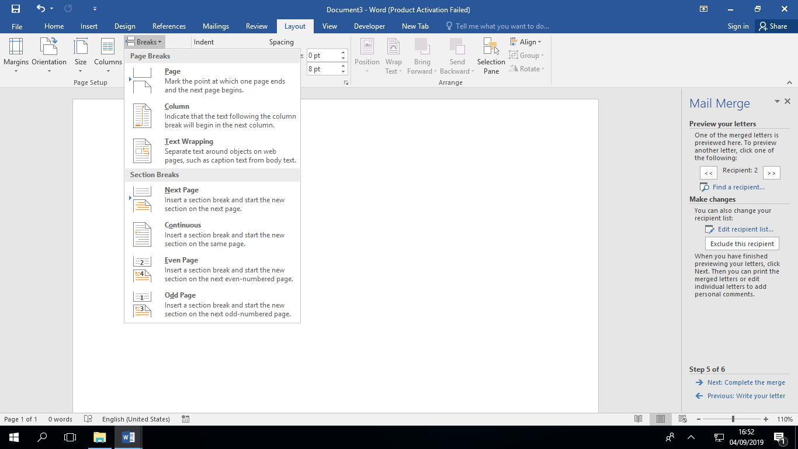Click the Save icon in title bar
Image resolution: width=798 pixels, height=449 pixels.
coord(16,9)
